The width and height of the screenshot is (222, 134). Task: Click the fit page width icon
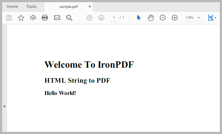pos(211,18)
